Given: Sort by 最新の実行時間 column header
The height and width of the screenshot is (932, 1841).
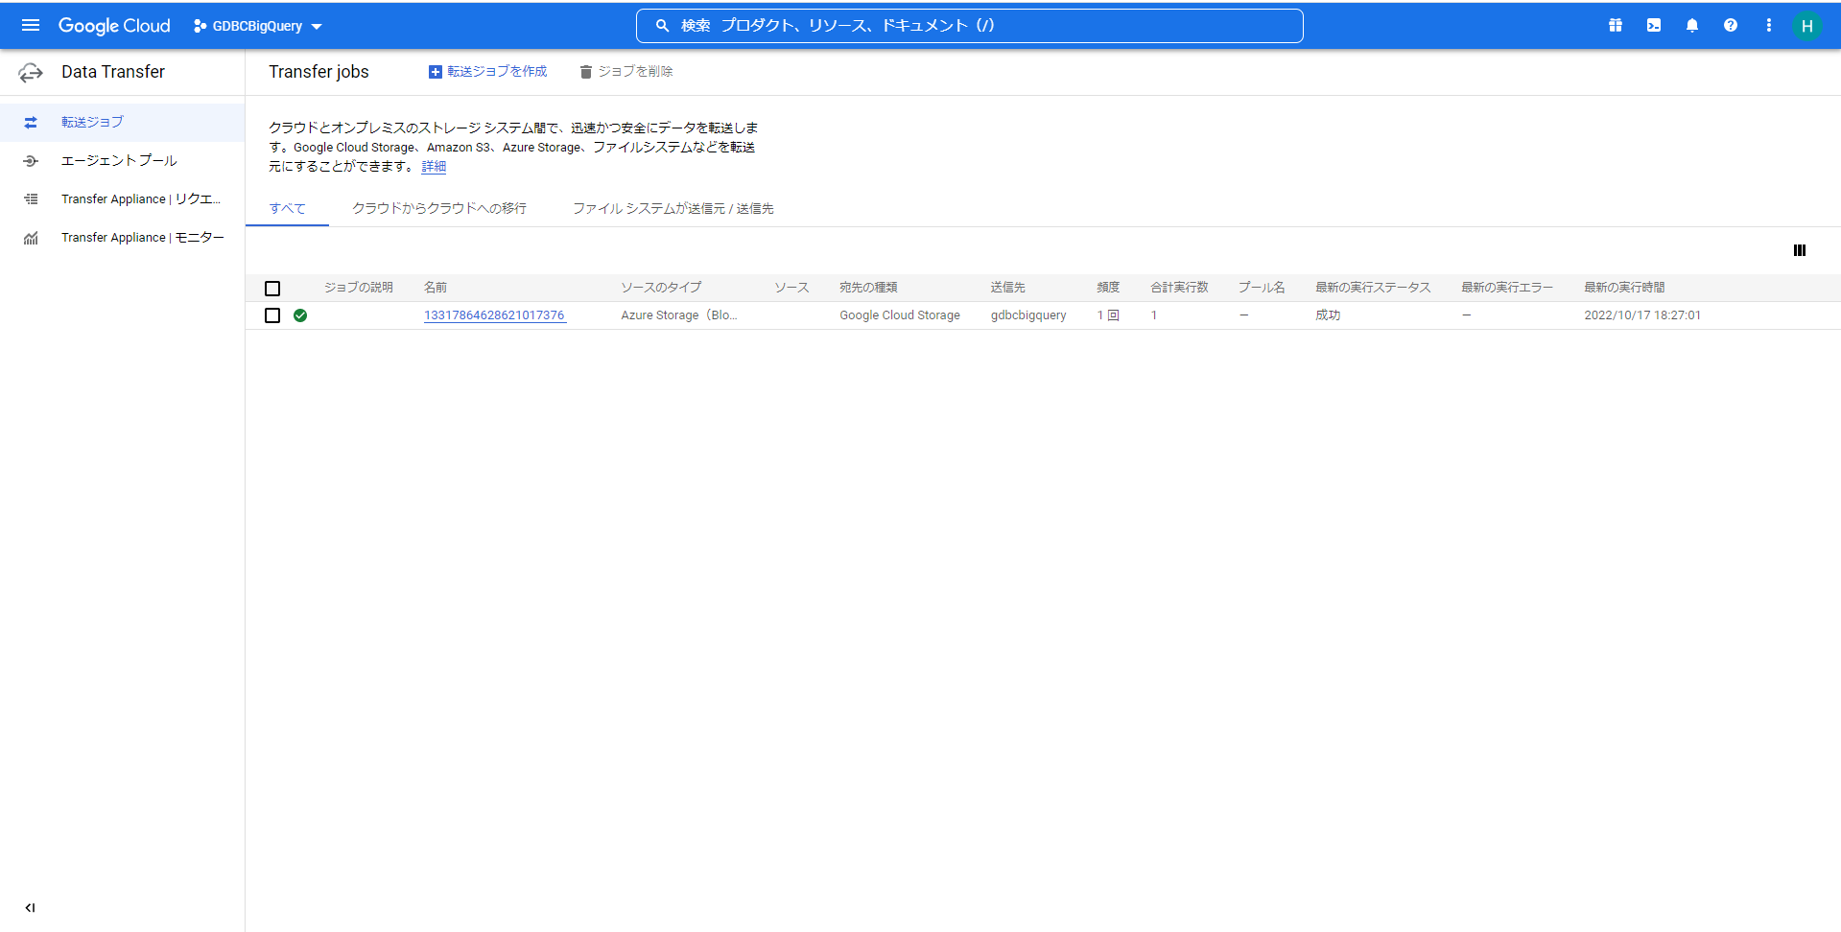Looking at the screenshot, I should 1624,288.
